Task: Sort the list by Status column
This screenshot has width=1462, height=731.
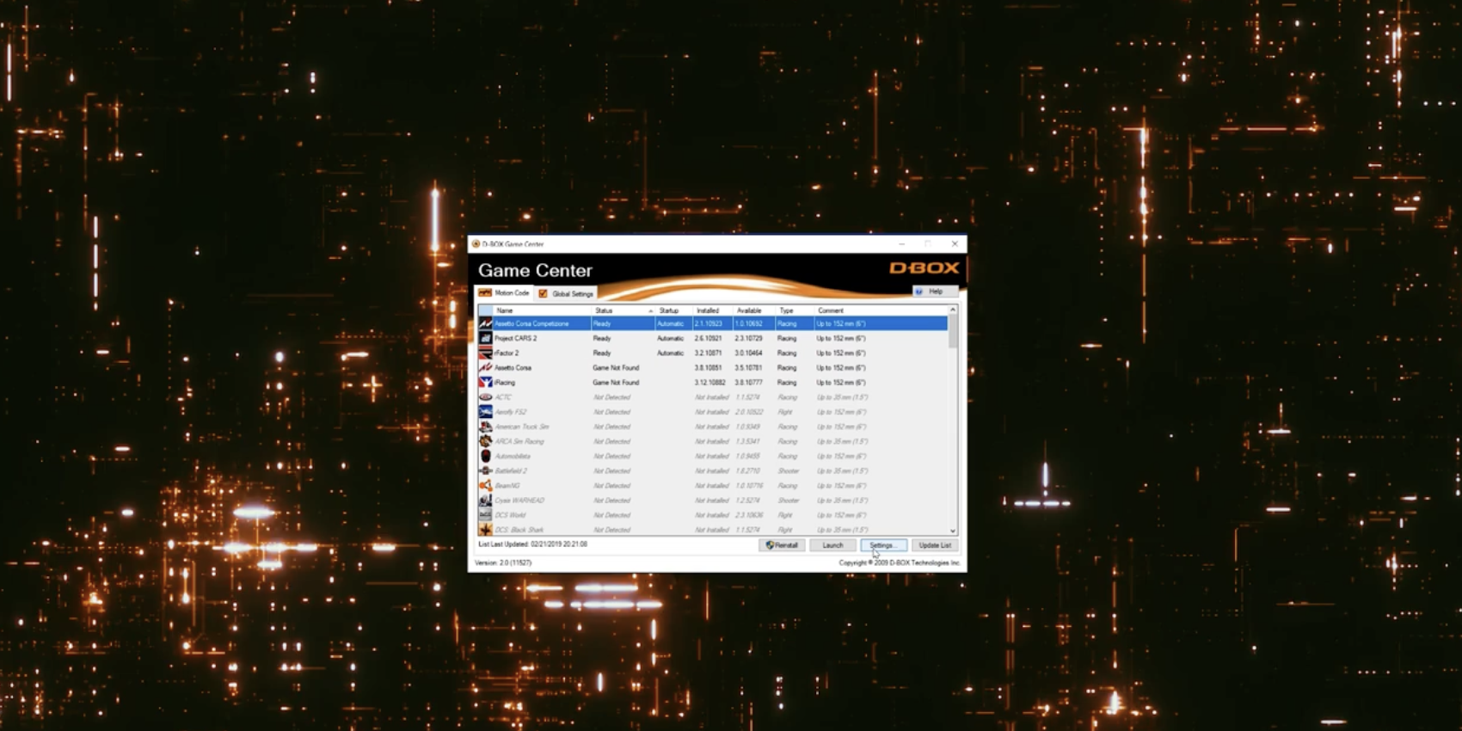Action: pos(604,310)
